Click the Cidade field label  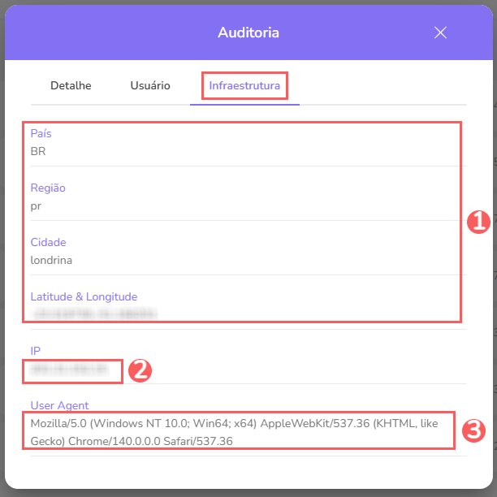point(48,242)
